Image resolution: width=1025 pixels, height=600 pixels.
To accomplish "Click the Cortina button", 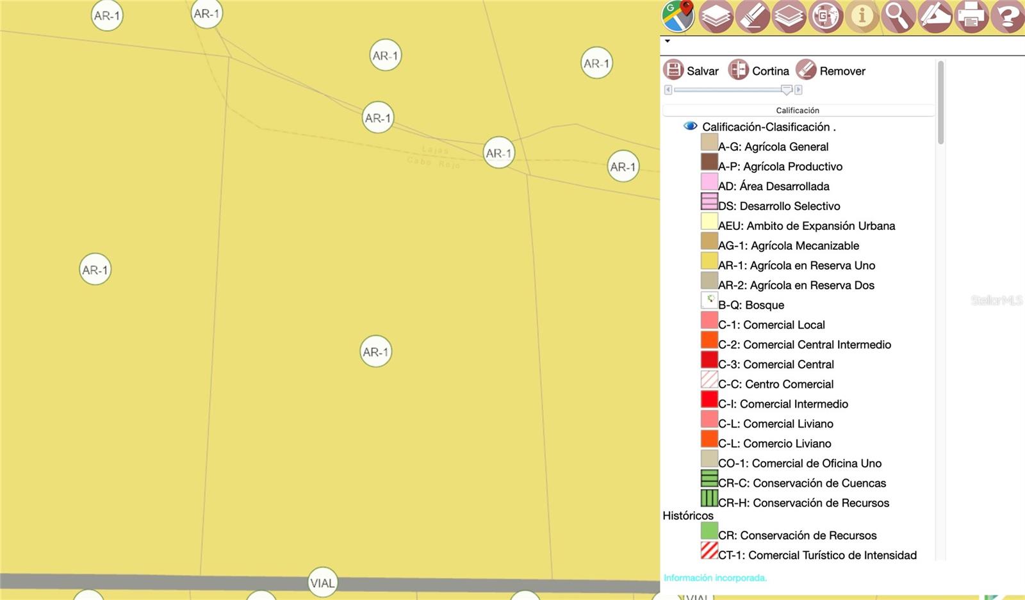I will 758,70.
